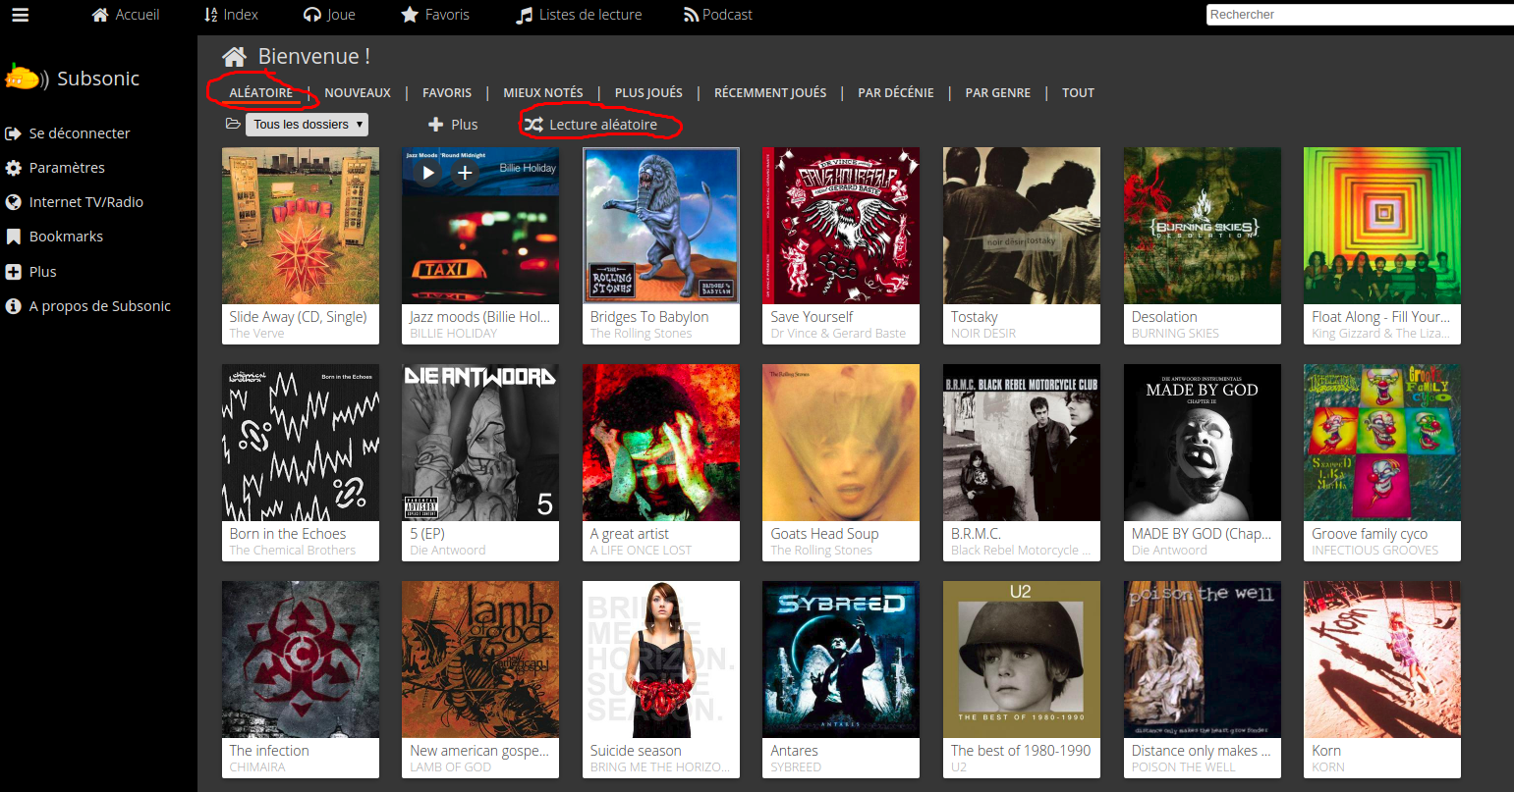The height and width of the screenshot is (792, 1514).
Task: Open the Slide Away album cover
Action: point(301,226)
